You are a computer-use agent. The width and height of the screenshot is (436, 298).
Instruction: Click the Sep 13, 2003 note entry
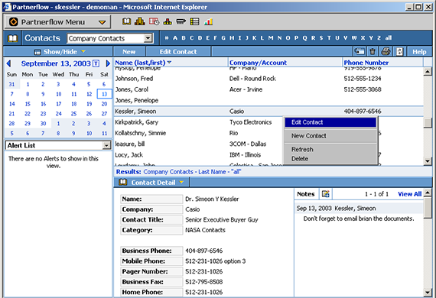[x=359, y=209]
